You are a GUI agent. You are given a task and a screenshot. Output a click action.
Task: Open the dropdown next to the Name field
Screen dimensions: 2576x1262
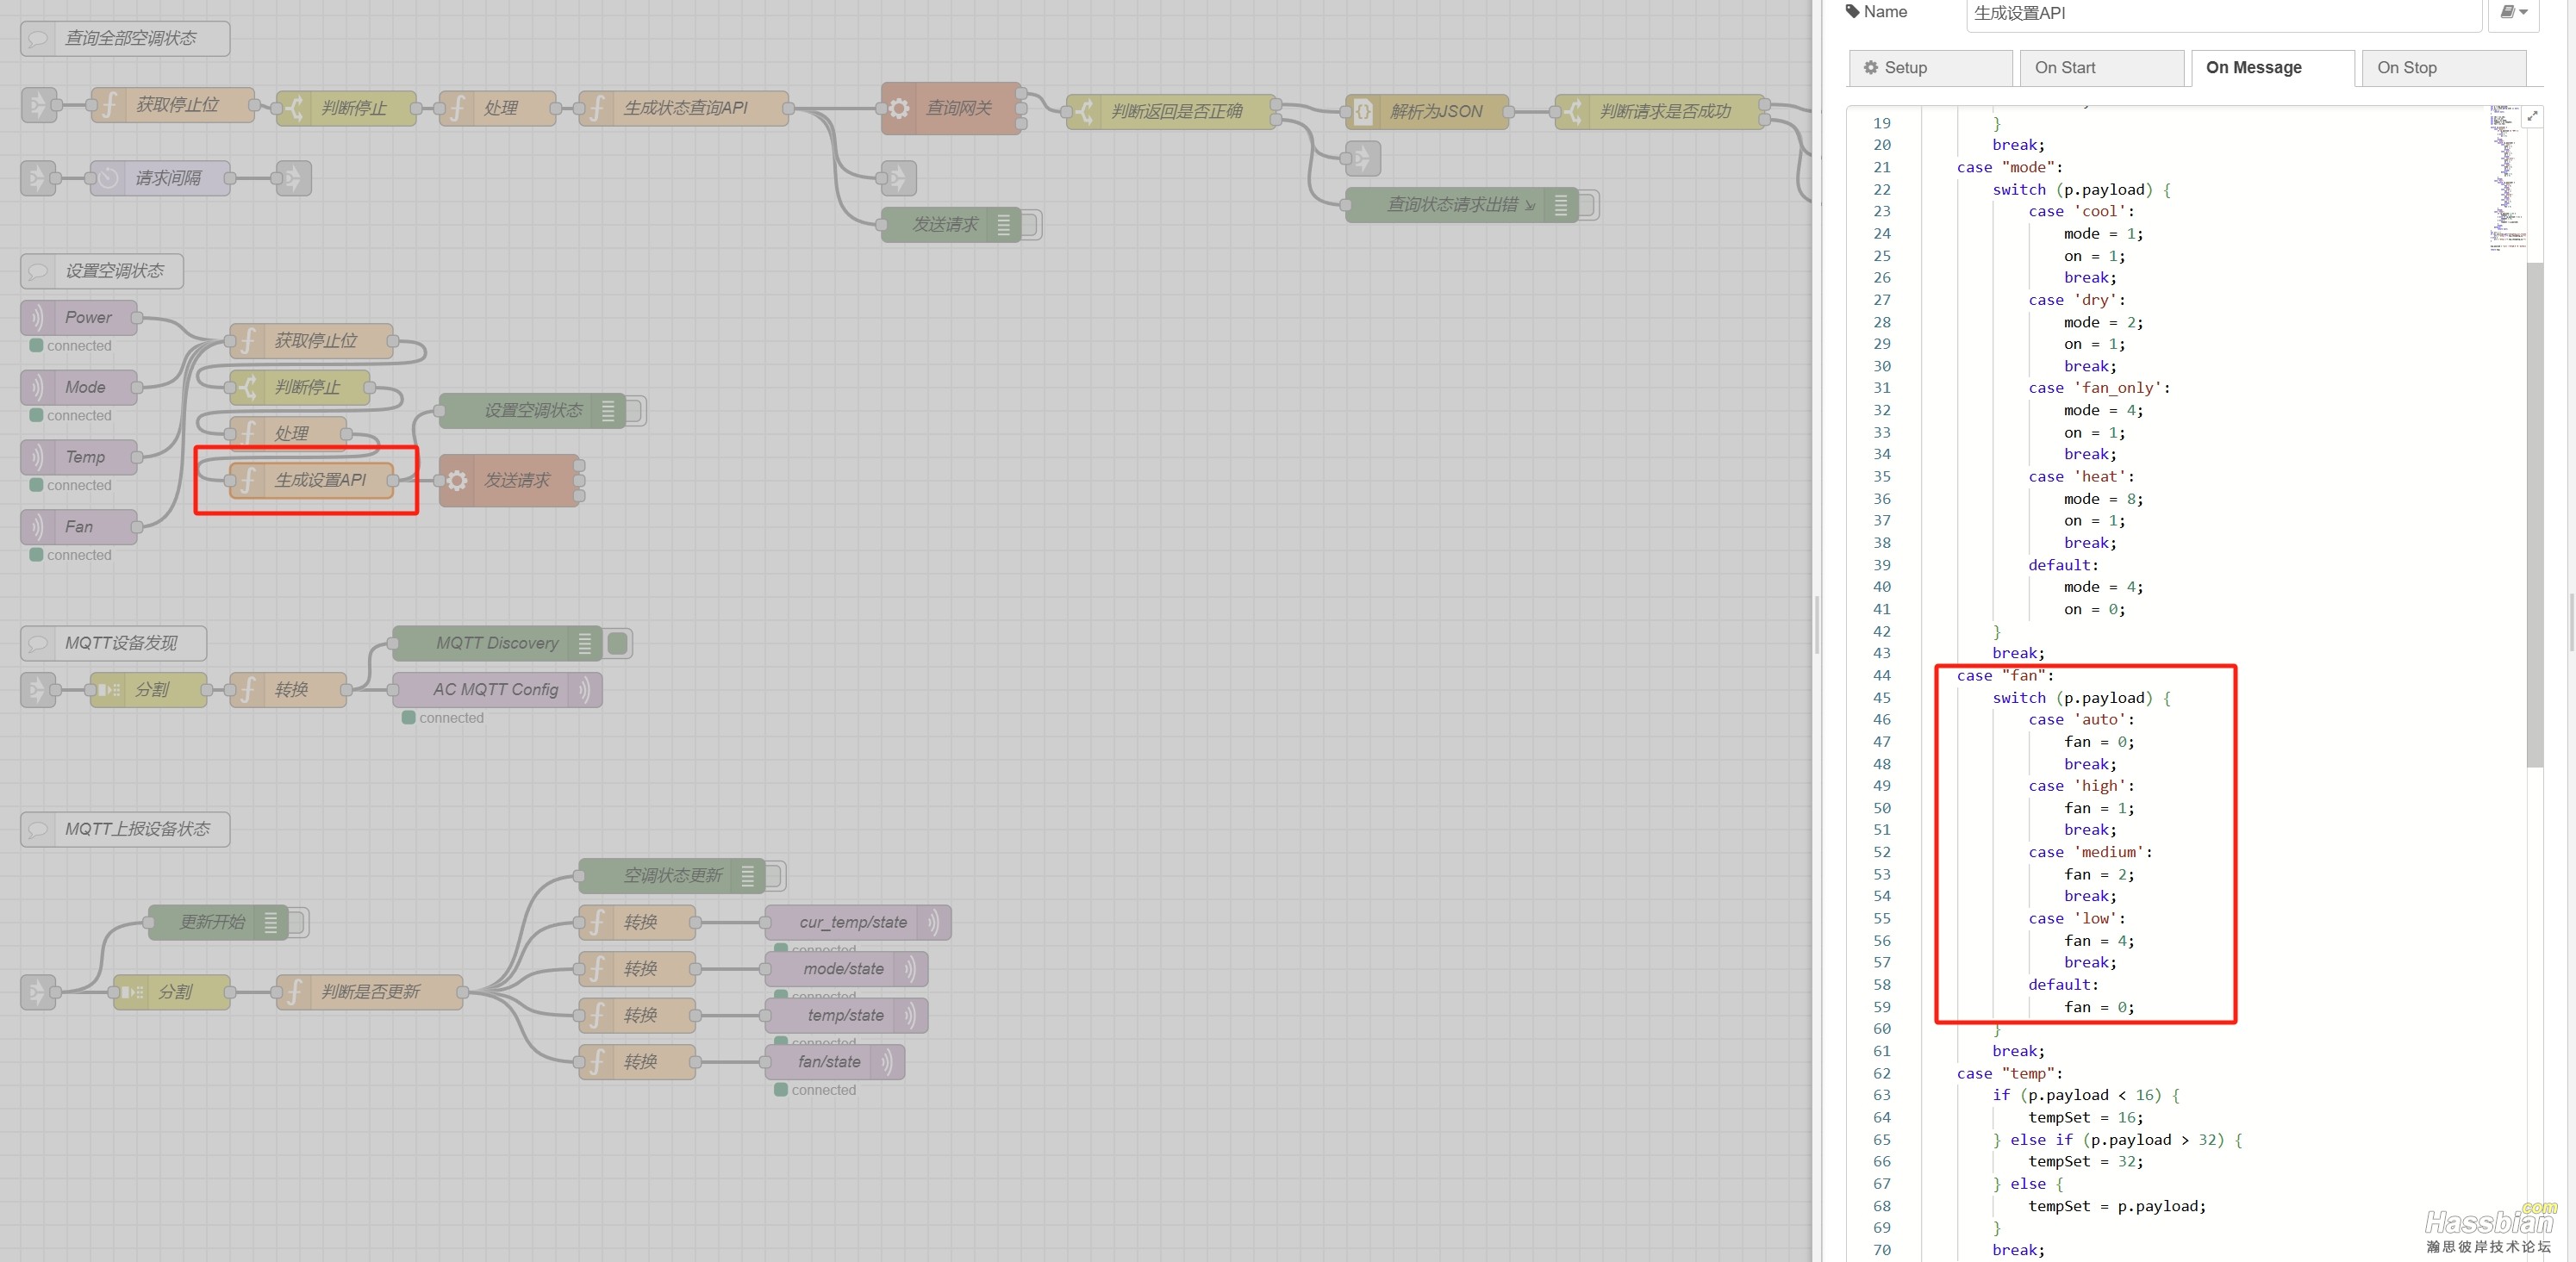tap(2514, 12)
